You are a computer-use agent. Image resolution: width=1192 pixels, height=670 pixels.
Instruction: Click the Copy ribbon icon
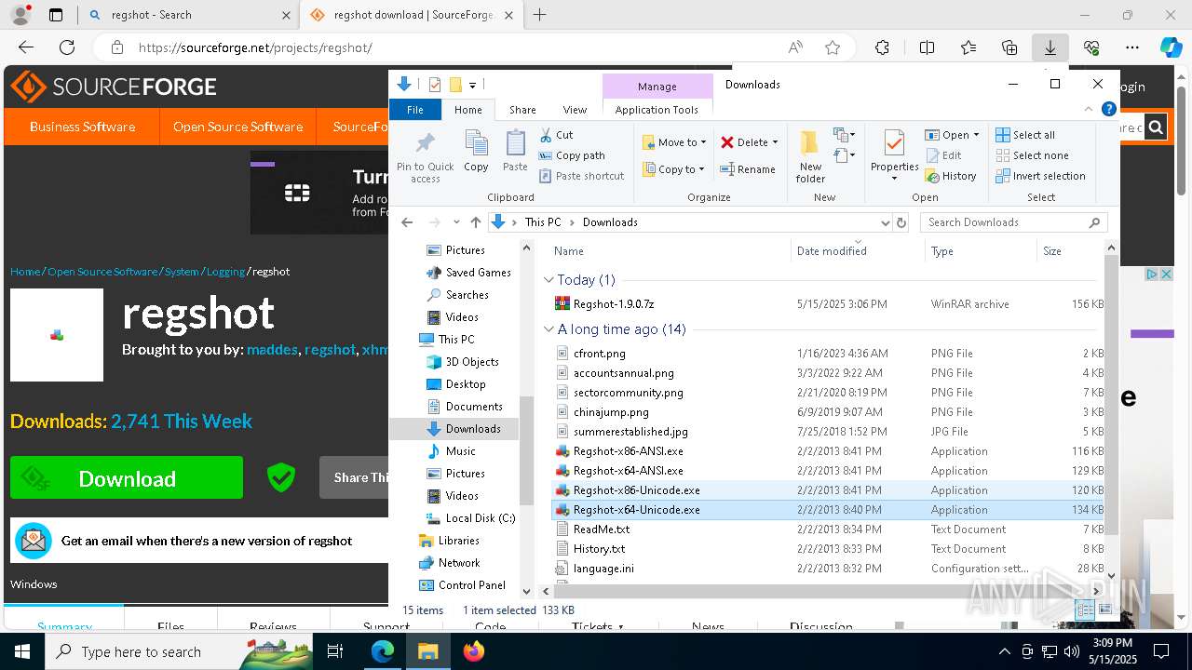coord(476,151)
